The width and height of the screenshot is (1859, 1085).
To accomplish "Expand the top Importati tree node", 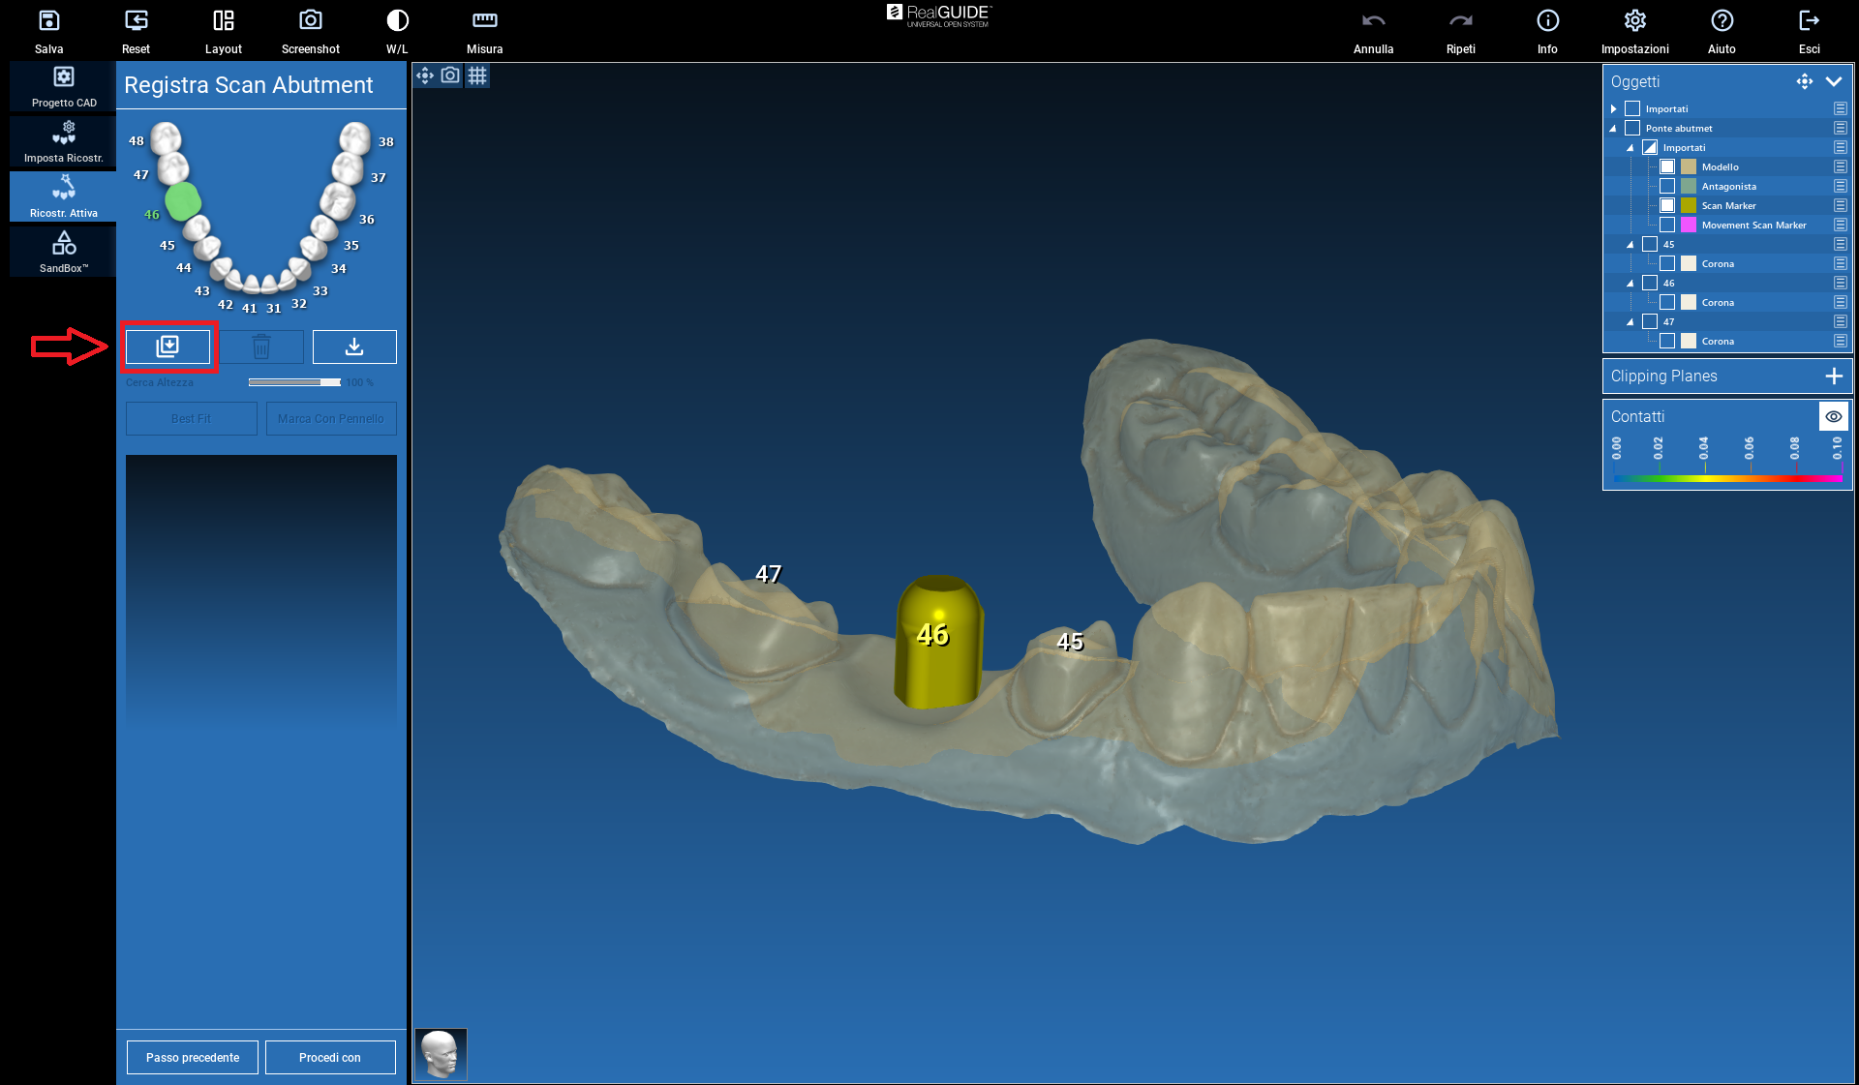I will [1614, 108].
